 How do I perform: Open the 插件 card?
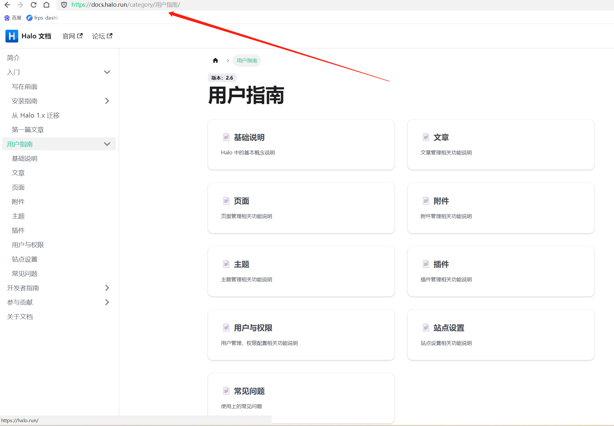(x=501, y=271)
